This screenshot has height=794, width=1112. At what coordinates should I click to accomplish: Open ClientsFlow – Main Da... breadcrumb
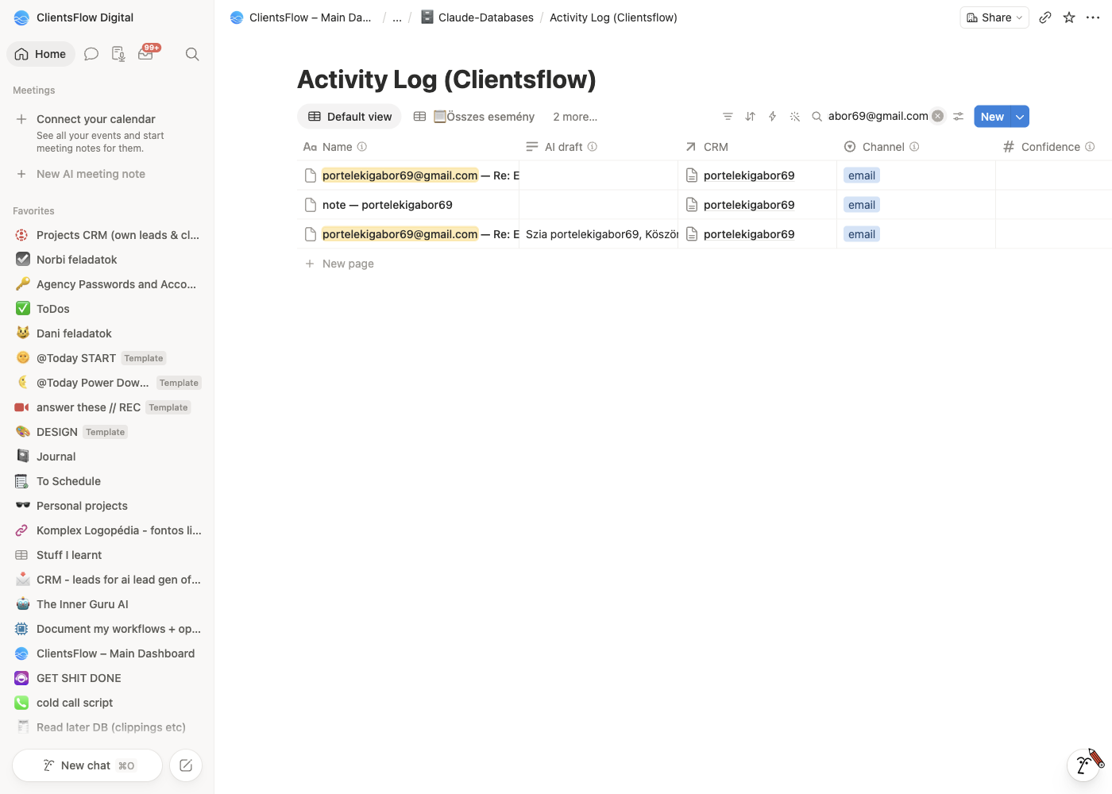coord(301,17)
